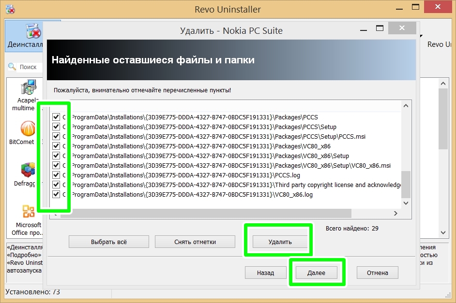Go back with the Назад button
This screenshot has width=456, height=303.
coord(265,273)
